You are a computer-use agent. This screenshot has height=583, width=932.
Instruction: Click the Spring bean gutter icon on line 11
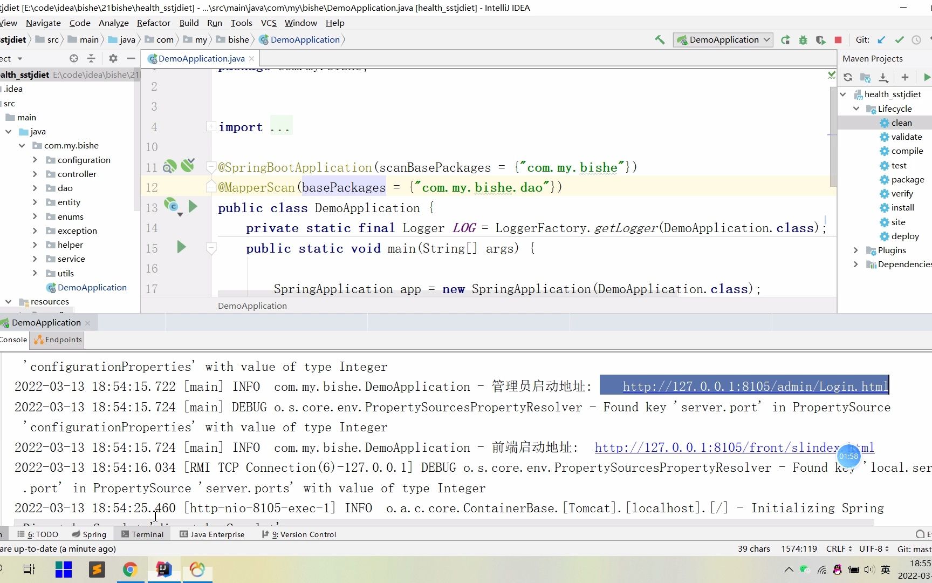coord(169,167)
